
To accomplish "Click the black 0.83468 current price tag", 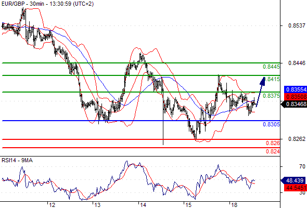I will (294, 104).
